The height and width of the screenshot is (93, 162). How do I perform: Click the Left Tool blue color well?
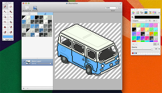tap(8, 37)
